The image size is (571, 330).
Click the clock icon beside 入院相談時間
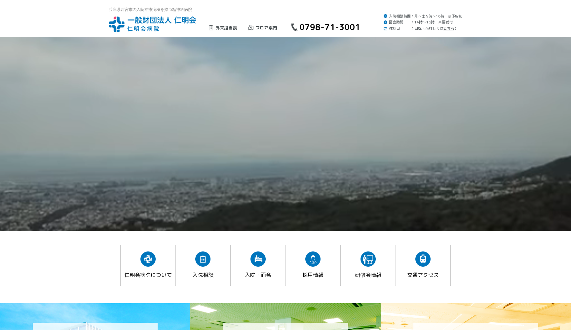[x=385, y=16]
